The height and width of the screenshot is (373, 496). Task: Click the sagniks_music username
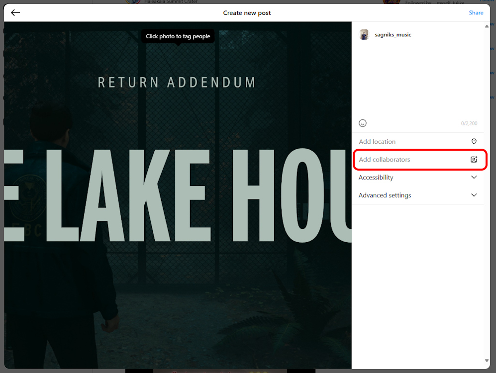click(x=393, y=34)
